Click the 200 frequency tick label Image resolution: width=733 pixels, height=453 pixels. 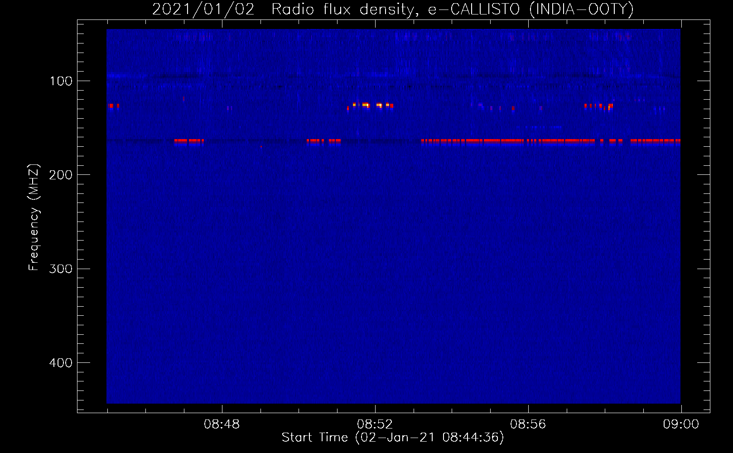click(61, 175)
